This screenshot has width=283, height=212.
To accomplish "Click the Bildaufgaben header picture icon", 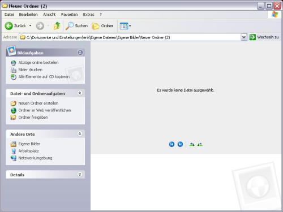I will 11,50.
